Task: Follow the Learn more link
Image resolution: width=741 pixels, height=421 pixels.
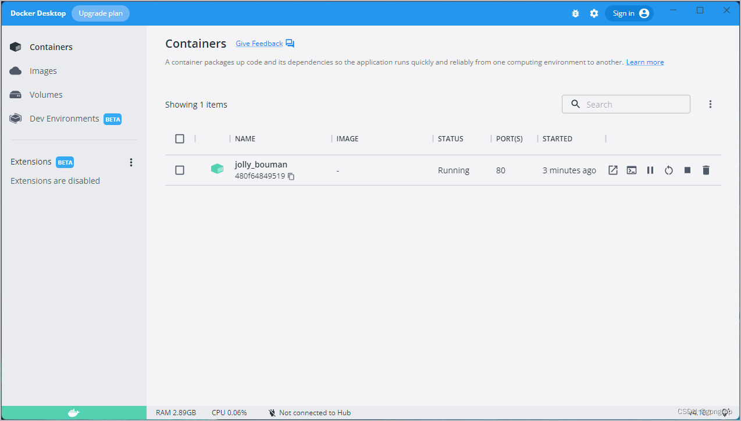Action: pyautogui.click(x=645, y=62)
